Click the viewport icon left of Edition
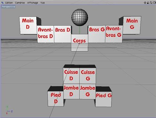The height and width of the screenshot is (118, 156). pyautogui.click(x=3, y=3)
